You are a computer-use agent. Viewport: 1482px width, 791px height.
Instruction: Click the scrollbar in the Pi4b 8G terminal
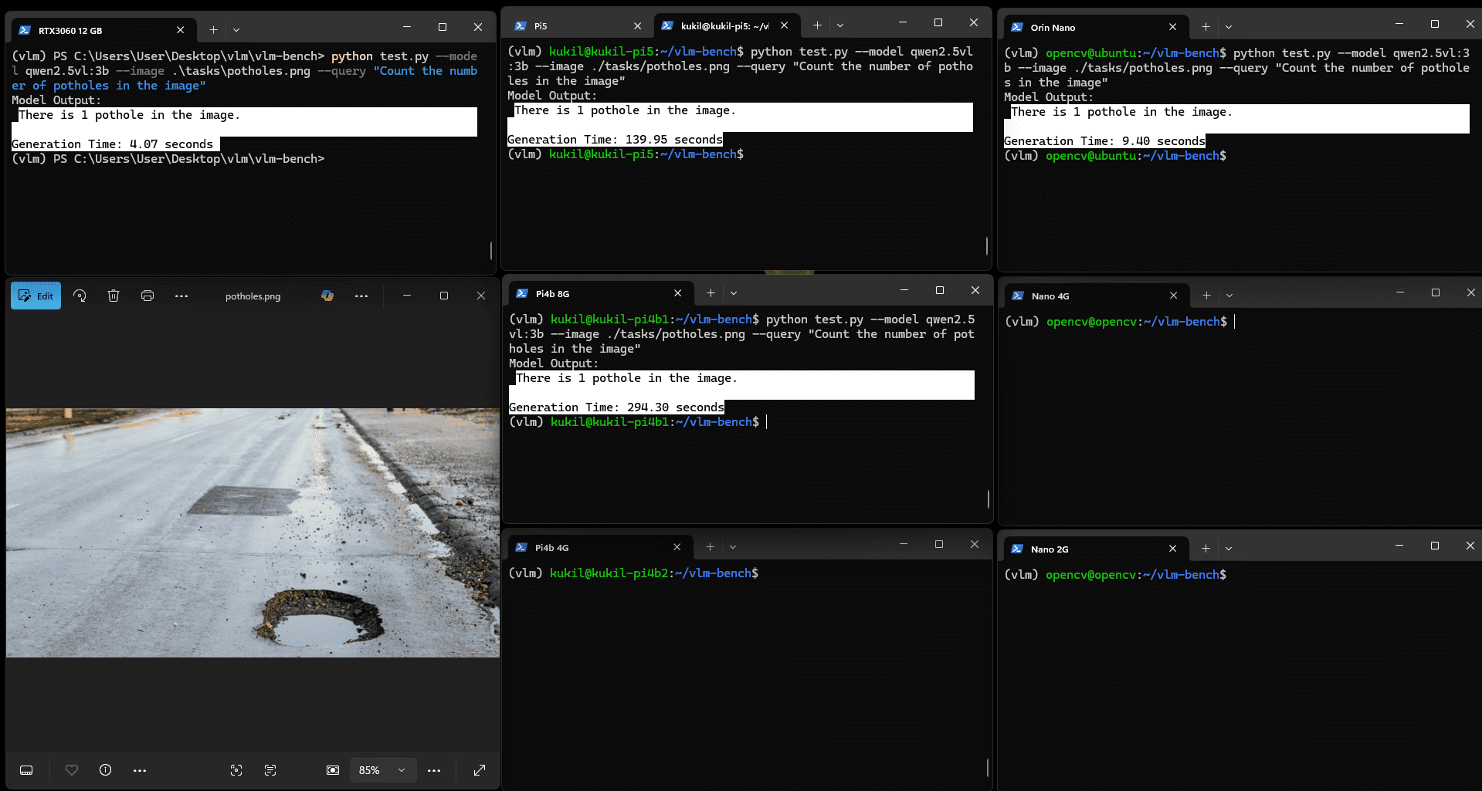tap(989, 499)
